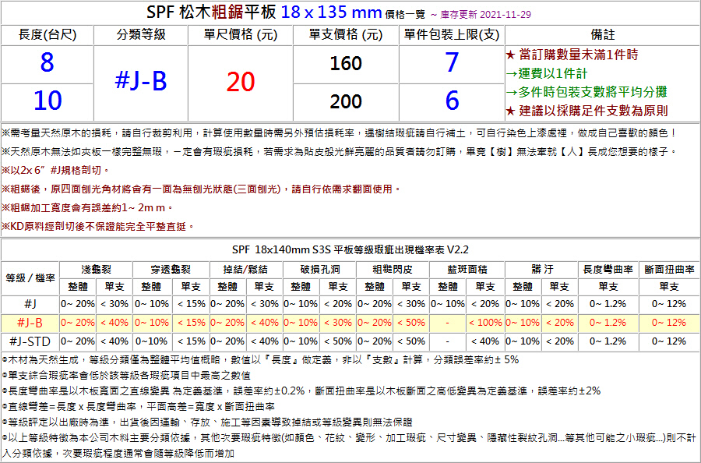701x463 pixels.
Task: Click the '備註' header cell
Action: (602, 35)
